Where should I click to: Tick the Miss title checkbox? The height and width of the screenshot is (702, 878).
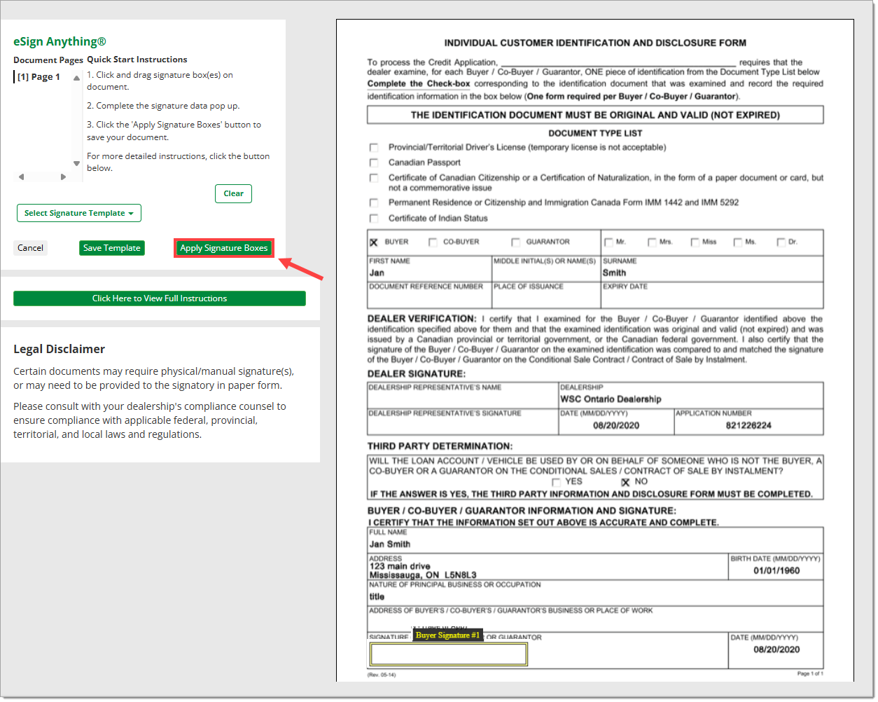[695, 242]
